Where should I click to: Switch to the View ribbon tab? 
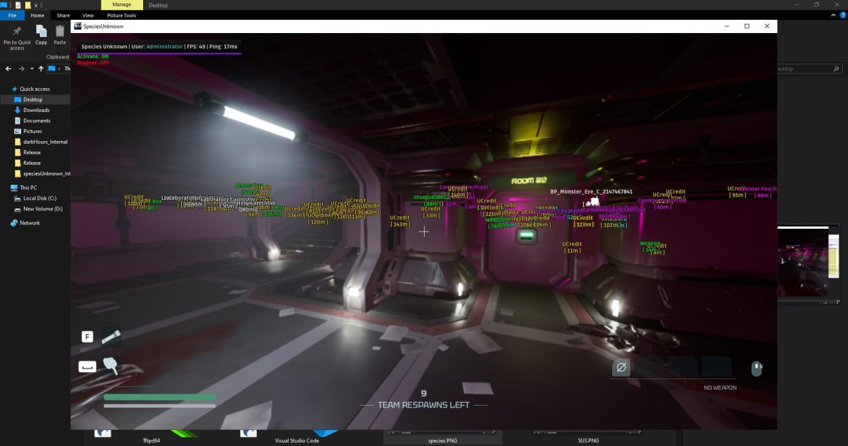pos(87,15)
